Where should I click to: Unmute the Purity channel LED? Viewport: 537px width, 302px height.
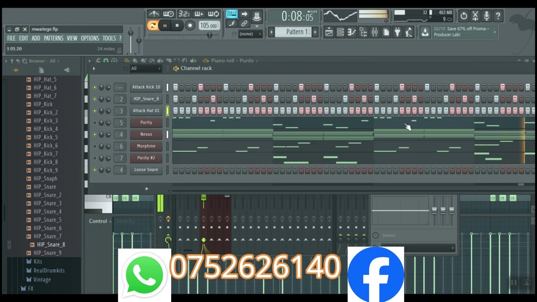click(x=95, y=122)
